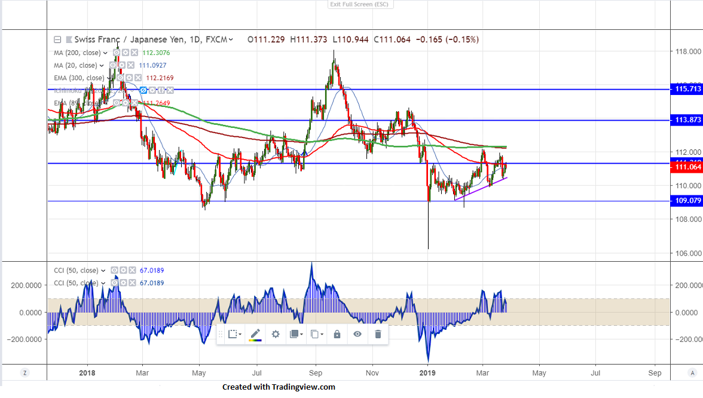Open drawing settings gear in floating toolbar
703x398 pixels.
click(x=276, y=334)
